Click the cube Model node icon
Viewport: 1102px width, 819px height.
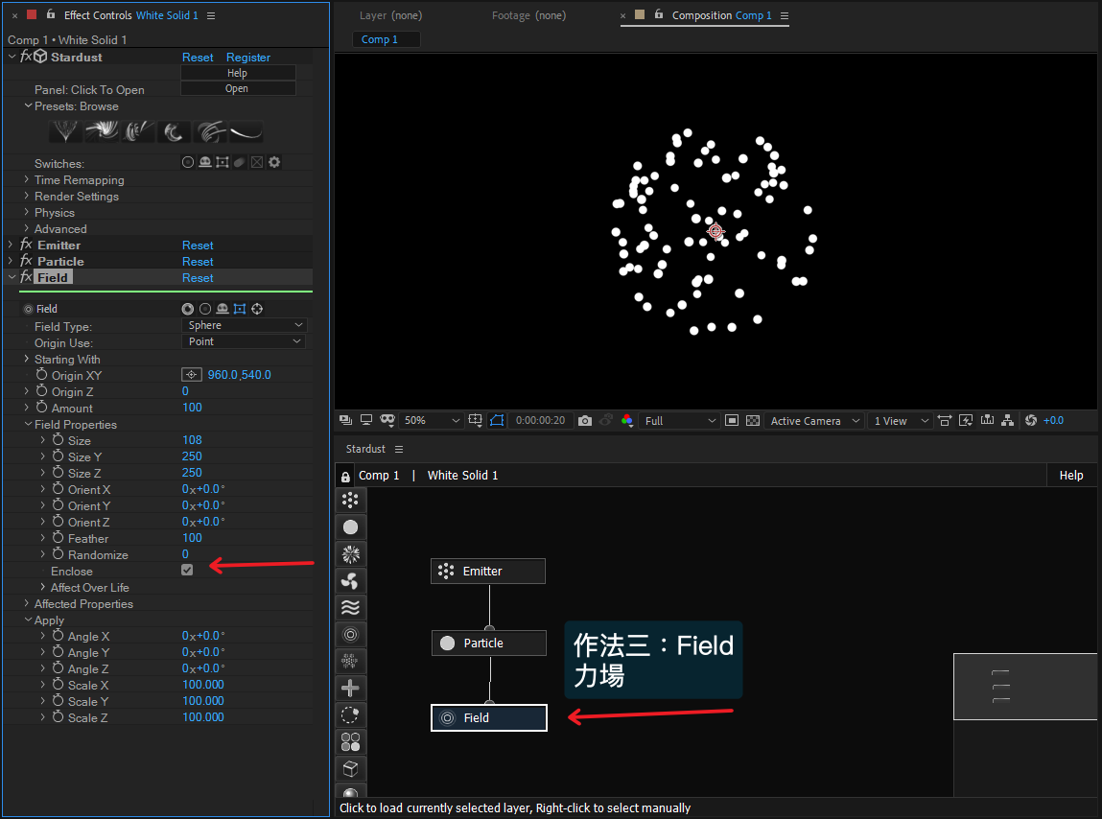tap(350, 768)
